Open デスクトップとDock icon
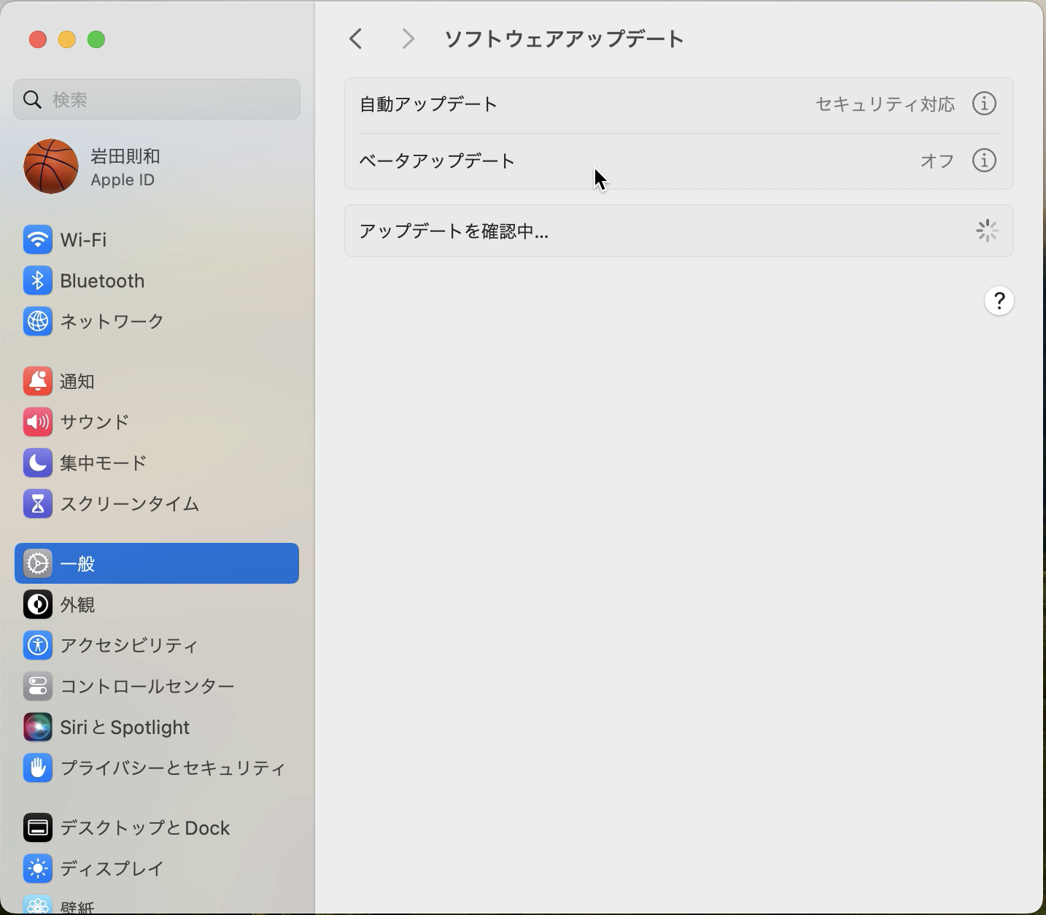 tap(37, 827)
